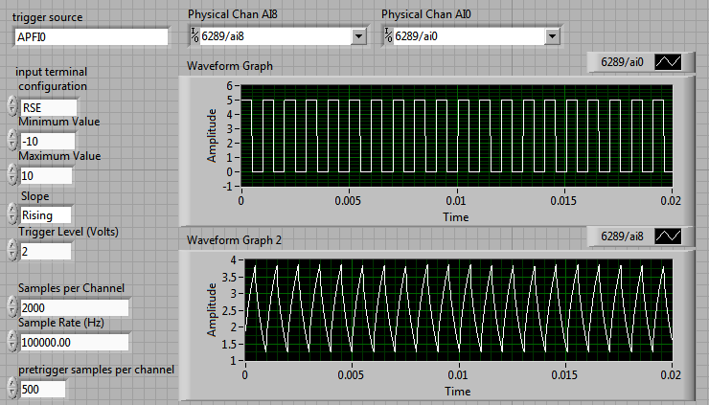Click the Physical Chan AI0 label
Image resolution: width=709 pixels, height=405 pixels.
[426, 14]
